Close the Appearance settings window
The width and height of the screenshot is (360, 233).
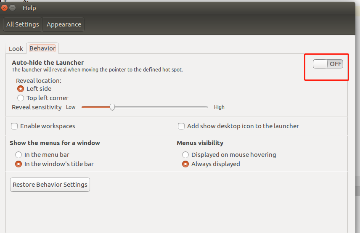tap(5, 8)
